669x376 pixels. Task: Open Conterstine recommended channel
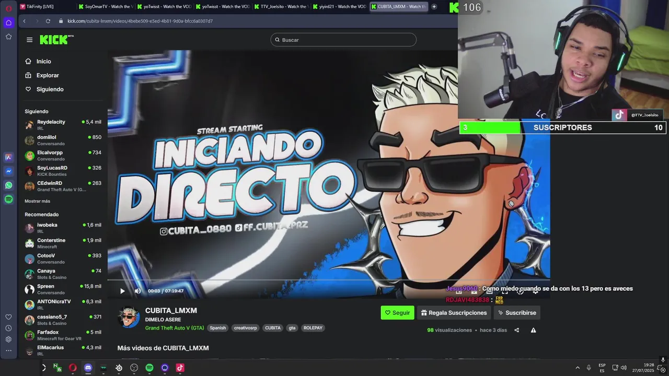click(x=63, y=243)
